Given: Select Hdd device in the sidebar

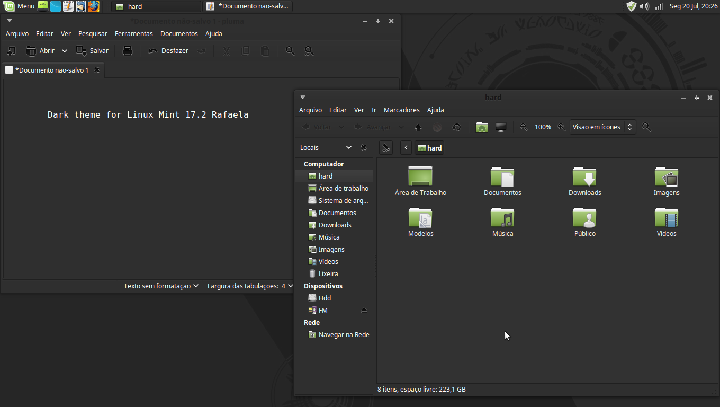Looking at the screenshot, I should pyautogui.click(x=334, y=298).
